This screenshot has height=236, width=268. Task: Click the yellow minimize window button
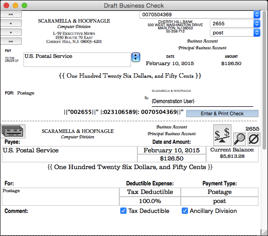point(15,5)
